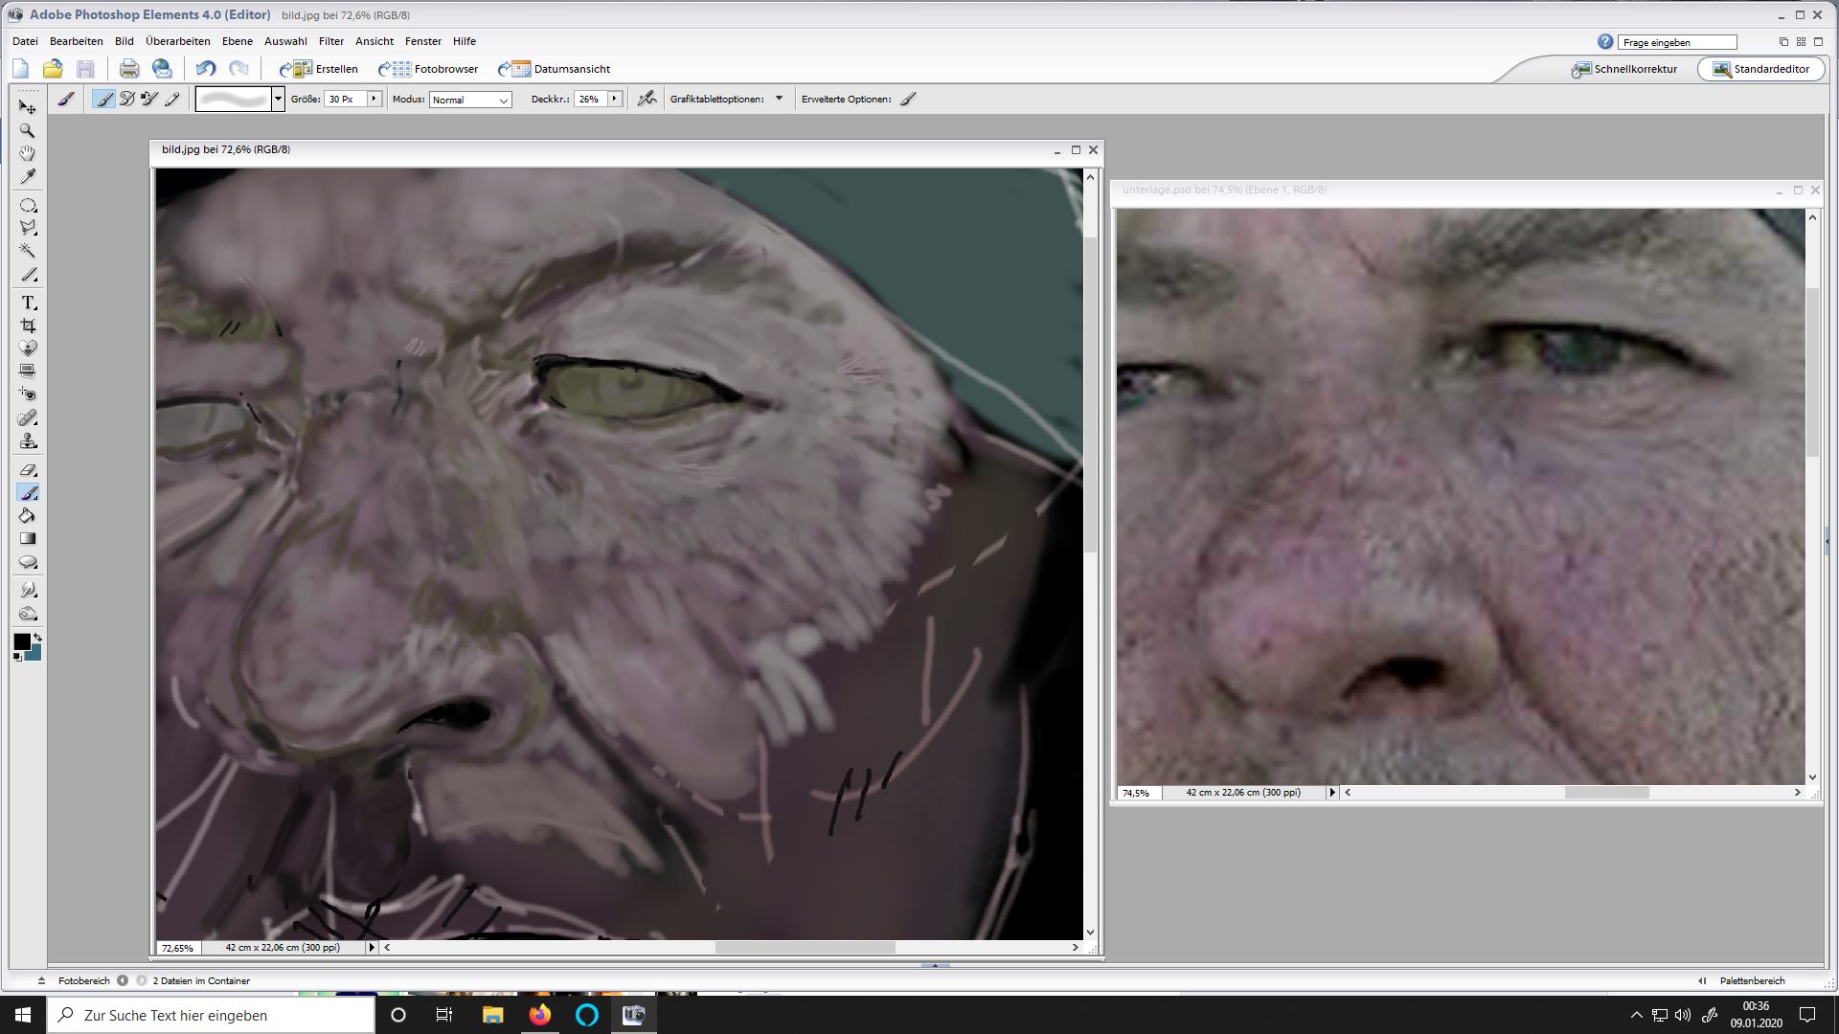Open the Filter menu

click(x=330, y=41)
